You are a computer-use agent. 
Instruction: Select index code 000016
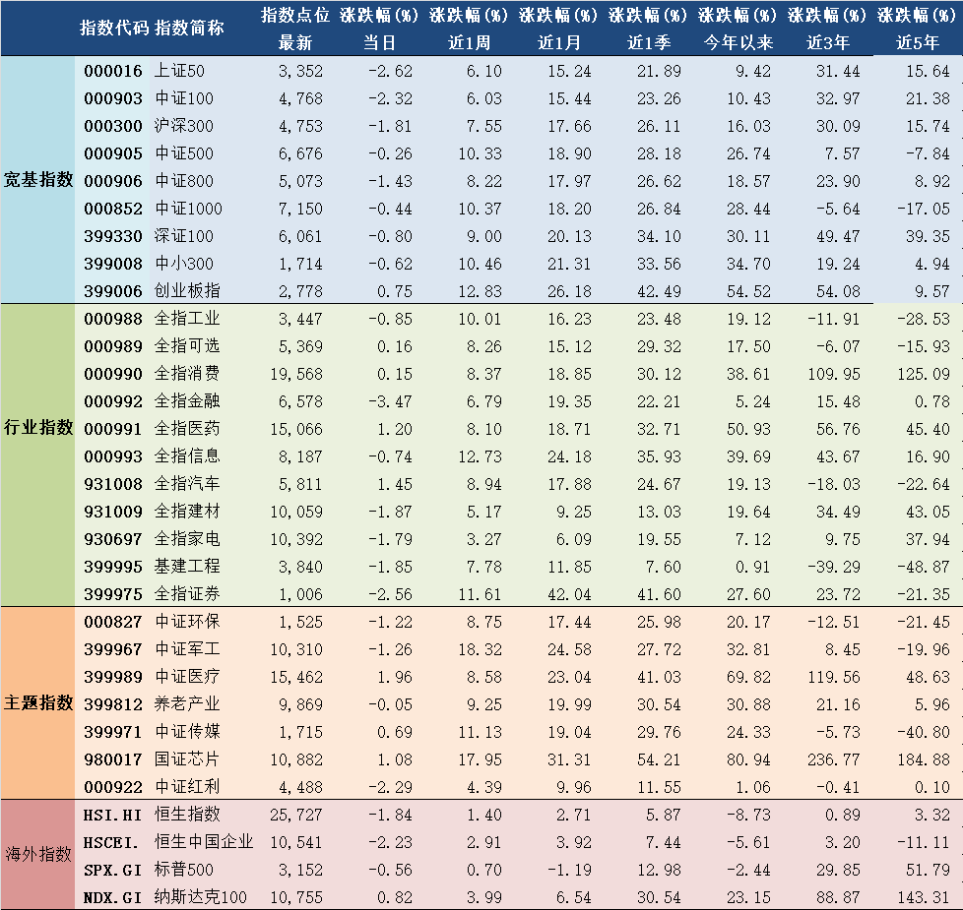[113, 71]
